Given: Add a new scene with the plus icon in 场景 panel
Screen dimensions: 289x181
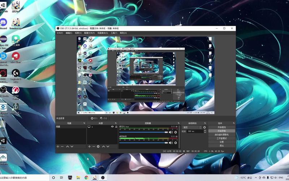Looking at the screenshot, I should pyautogui.click(x=58, y=147).
